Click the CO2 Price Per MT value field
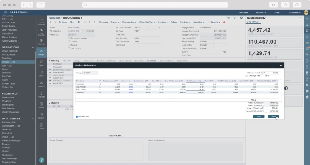 click(275, 73)
